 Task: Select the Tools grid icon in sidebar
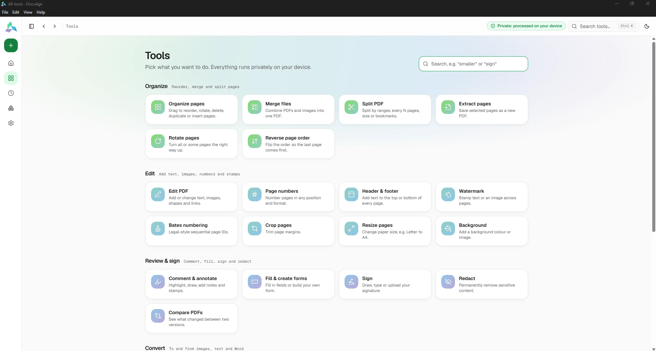(x=11, y=78)
